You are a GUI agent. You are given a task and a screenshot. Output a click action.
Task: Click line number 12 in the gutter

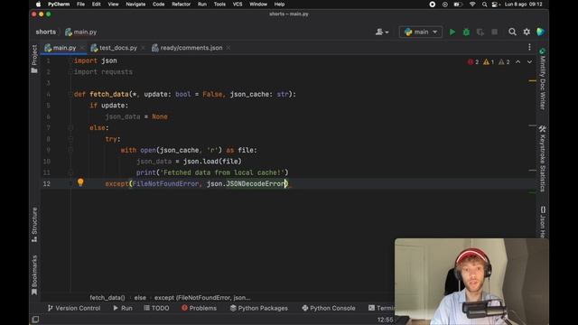click(46, 184)
